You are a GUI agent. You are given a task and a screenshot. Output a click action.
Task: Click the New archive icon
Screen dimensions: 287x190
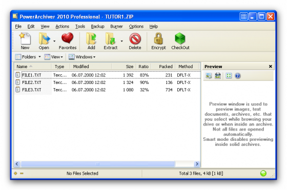pyautogui.click(x=25, y=38)
